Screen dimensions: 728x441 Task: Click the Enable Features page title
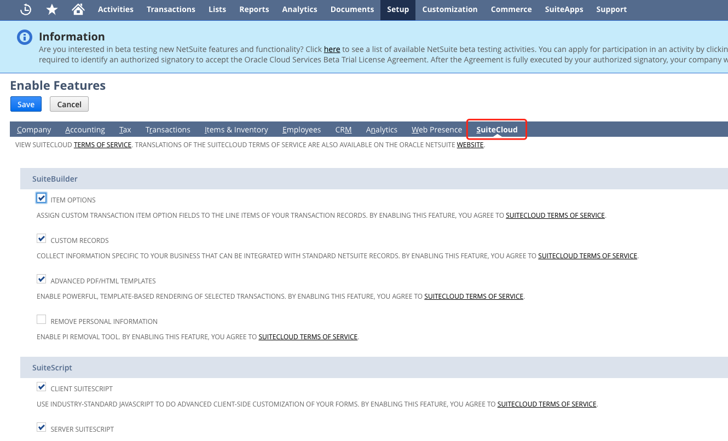(x=58, y=85)
